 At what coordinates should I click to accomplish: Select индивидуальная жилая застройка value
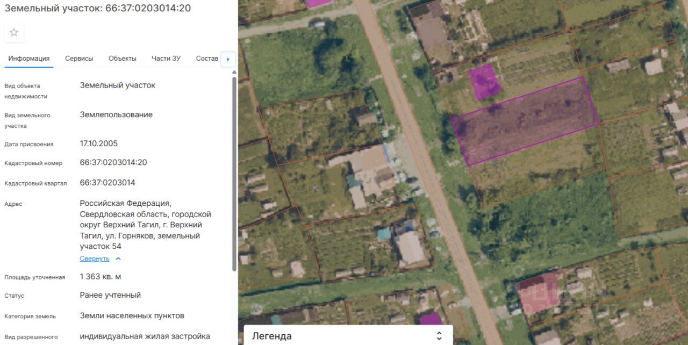(x=145, y=336)
